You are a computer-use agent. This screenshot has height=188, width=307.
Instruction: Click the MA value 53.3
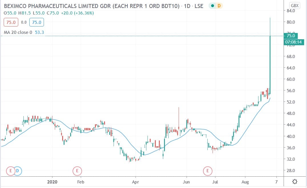pyautogui.click(x=39, y=32)
